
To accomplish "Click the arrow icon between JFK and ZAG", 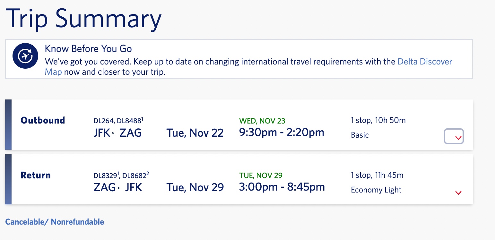I will [x=113, y=133].
